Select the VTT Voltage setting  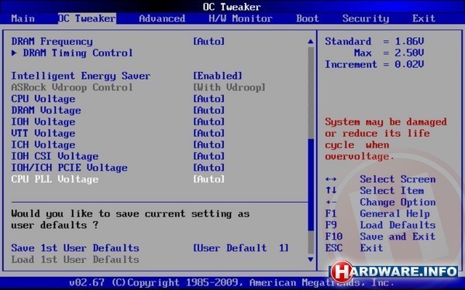click(x=43, y=134)
